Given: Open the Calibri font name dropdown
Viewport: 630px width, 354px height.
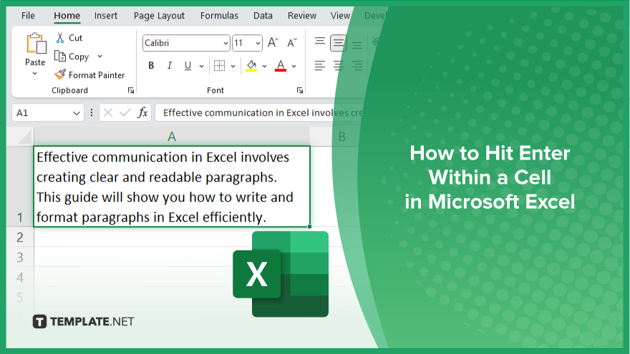Looking at the screenshot, I should pyautogui.click(x=226, y=43).
